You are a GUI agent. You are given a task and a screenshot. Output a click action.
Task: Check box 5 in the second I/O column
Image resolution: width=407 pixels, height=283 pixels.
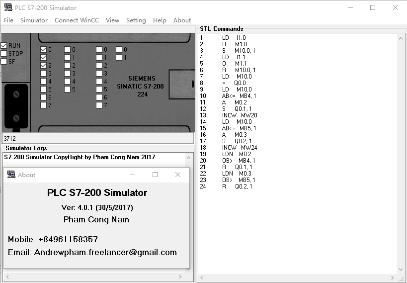tap(68, 90)
